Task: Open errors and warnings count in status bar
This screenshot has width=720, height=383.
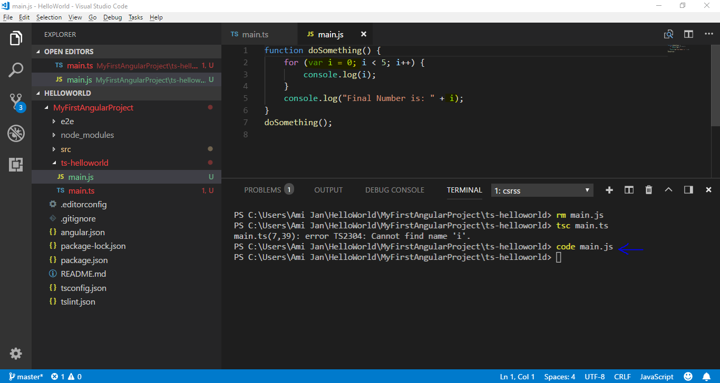Action: (x=66, y=377)
